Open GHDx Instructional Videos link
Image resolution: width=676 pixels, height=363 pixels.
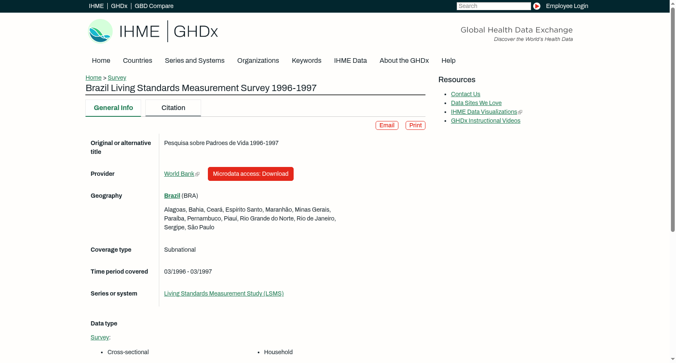(485, 121)
